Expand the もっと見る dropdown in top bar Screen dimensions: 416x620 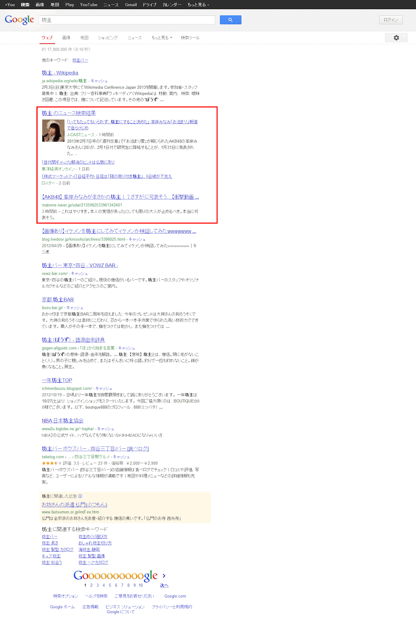click(x=198, y=5)
